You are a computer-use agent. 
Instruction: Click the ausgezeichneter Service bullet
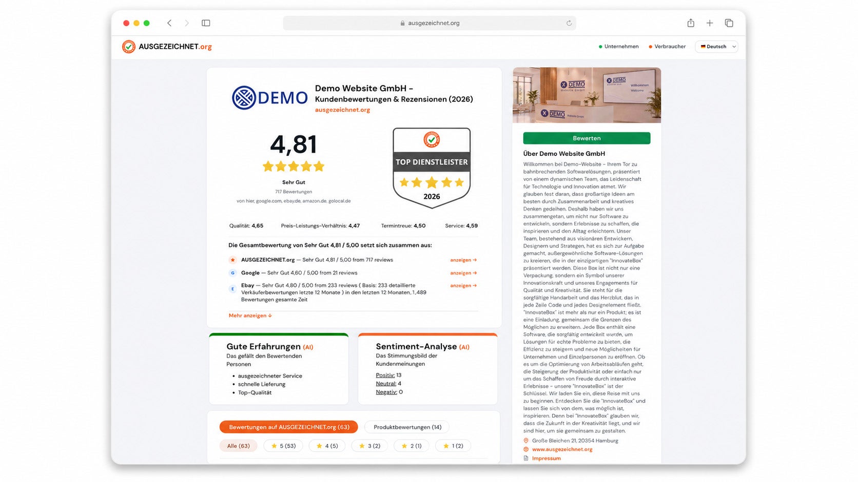pyautogui.click(x=270, y=376)
